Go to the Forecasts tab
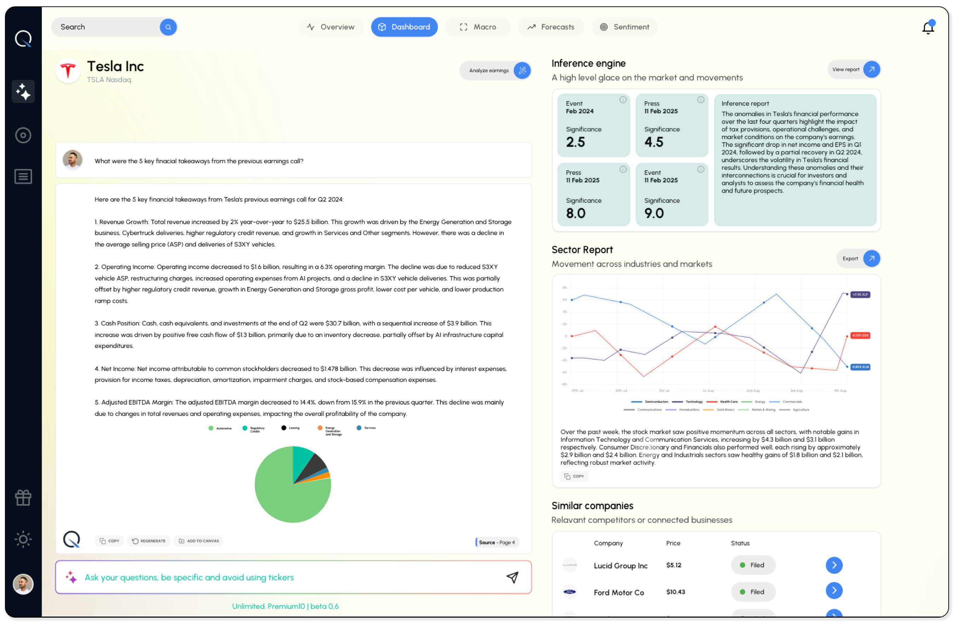Image resolution: width=960 pixels, height=624 pixels. pos(551,27)
